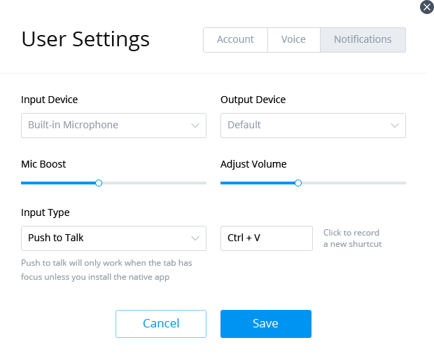Click the chevron arrow in Output Device box
434x359 pixels.
(395, 126)
